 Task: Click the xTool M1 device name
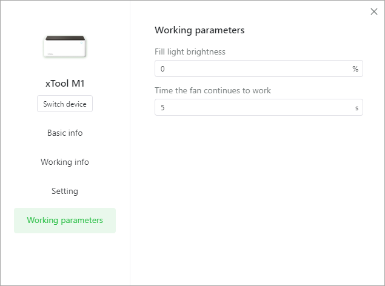point(65,84)
